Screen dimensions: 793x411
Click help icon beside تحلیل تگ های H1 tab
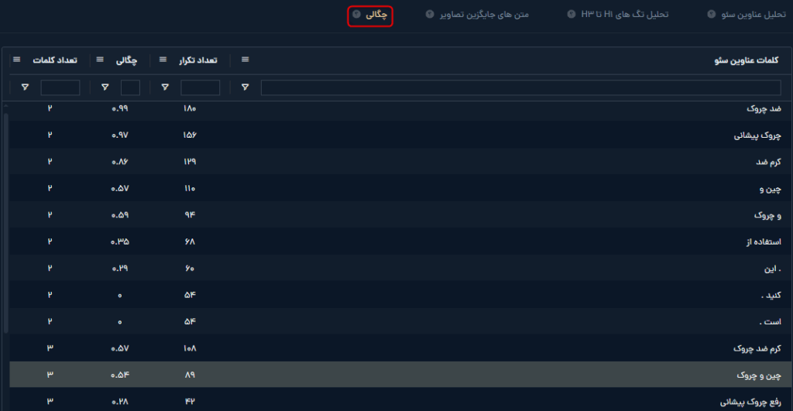572,15
